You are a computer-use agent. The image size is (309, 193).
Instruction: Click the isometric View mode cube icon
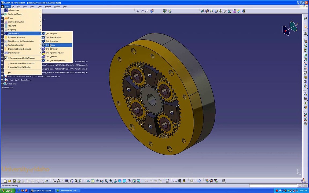(124, 181)
